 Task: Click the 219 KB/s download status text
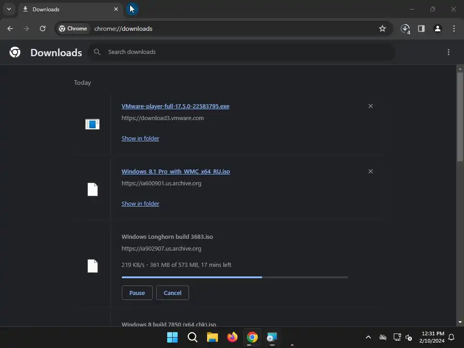(x=176, y=265)
